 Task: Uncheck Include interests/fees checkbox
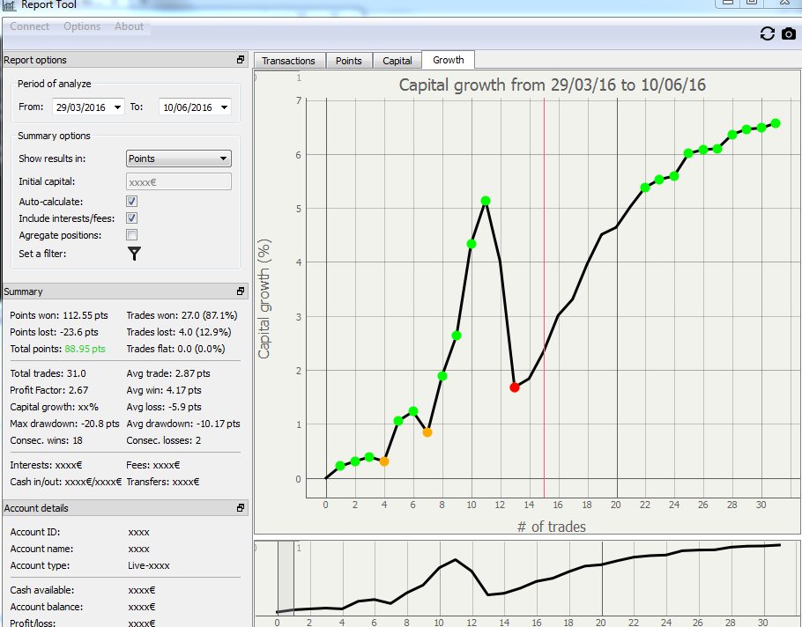pyautogui.click(x=132, y=218)
